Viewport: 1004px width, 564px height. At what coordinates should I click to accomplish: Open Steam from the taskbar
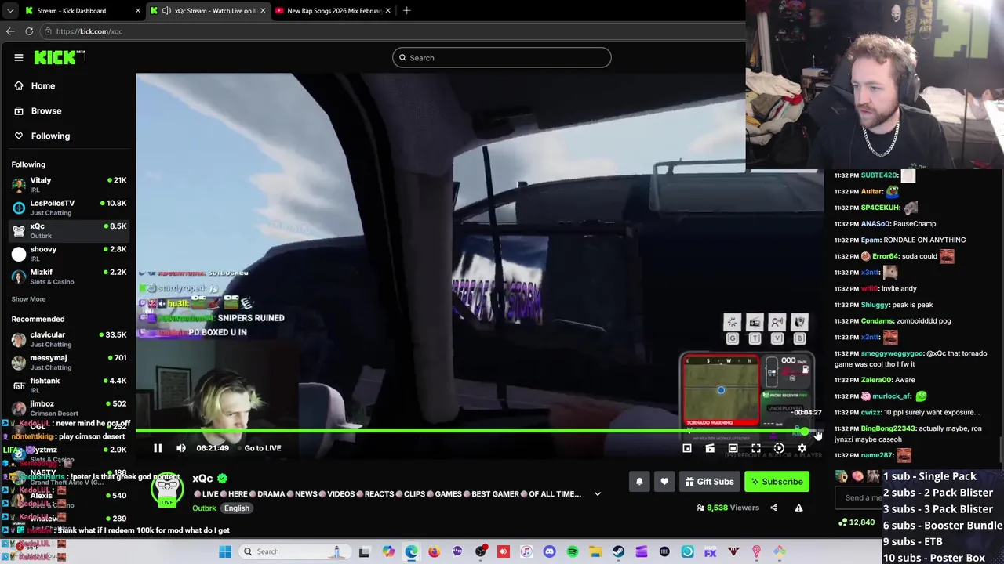(x=619, y=551)
